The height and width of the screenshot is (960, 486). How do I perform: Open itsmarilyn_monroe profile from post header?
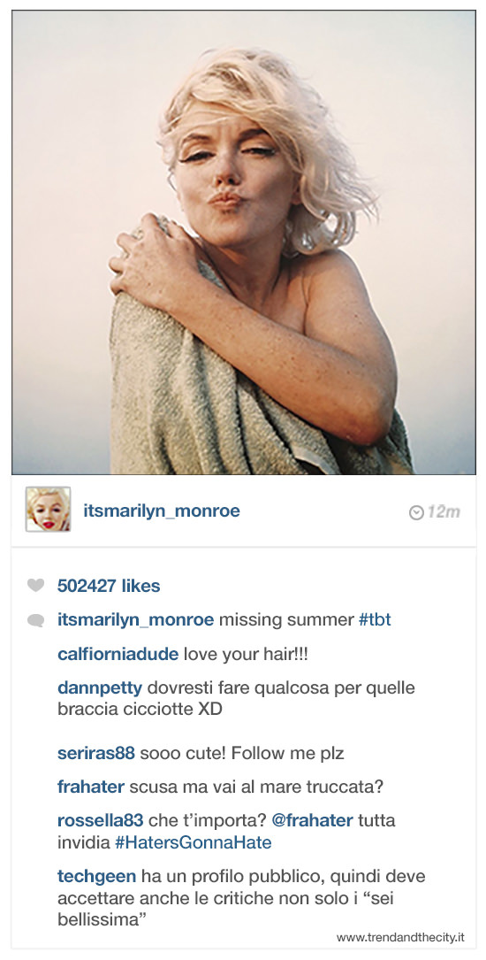click(x=162, y=511)
